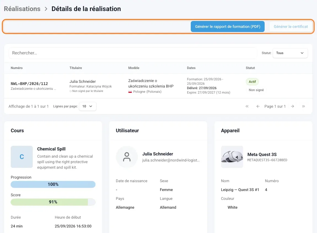Screen dimensions: 317x233
Task: Click the Meta Quest 3S device name
Action: pyautogui.click(x=262, y=154)
